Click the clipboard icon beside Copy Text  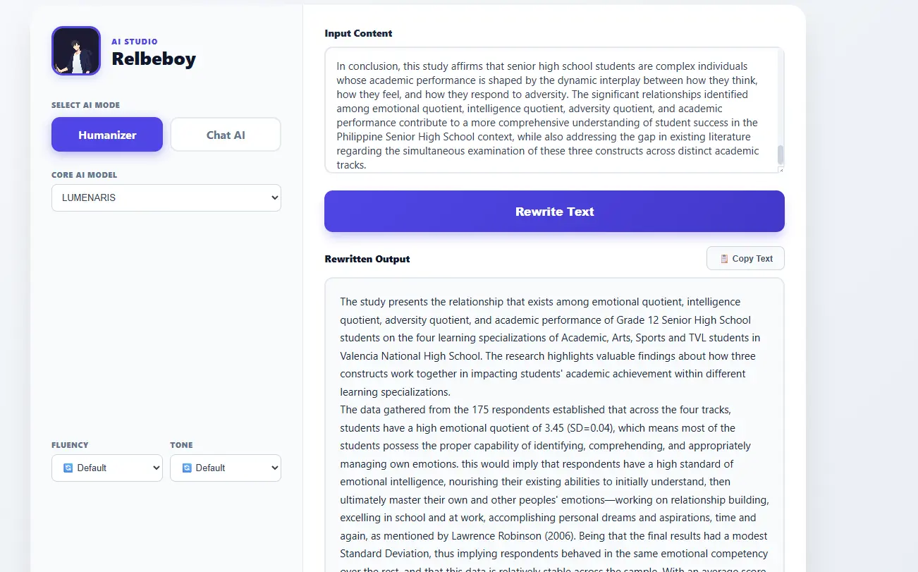click(x=724, y=259)
